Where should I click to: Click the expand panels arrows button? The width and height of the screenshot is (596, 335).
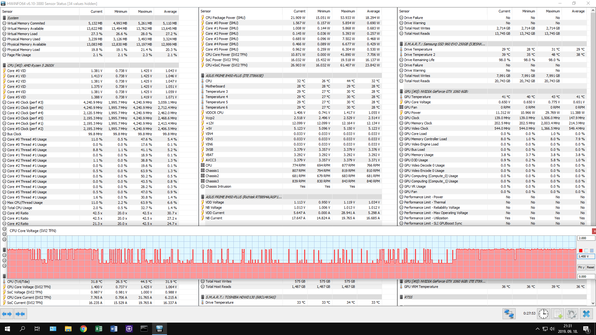coord(7,314)
